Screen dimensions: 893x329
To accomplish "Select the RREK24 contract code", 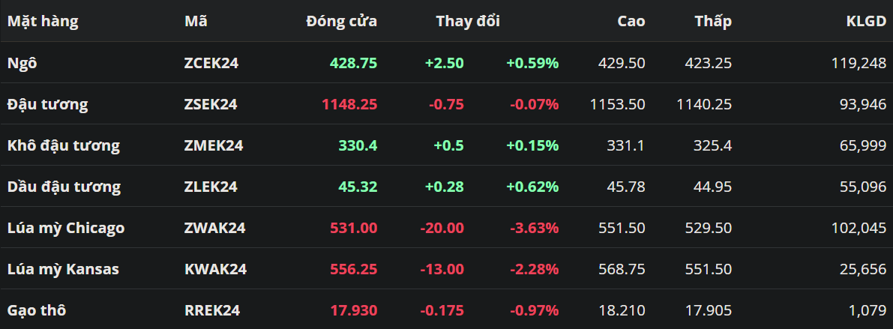I will pos(211,310).
